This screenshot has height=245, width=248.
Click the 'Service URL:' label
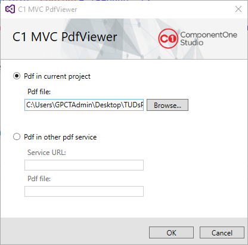46,153
